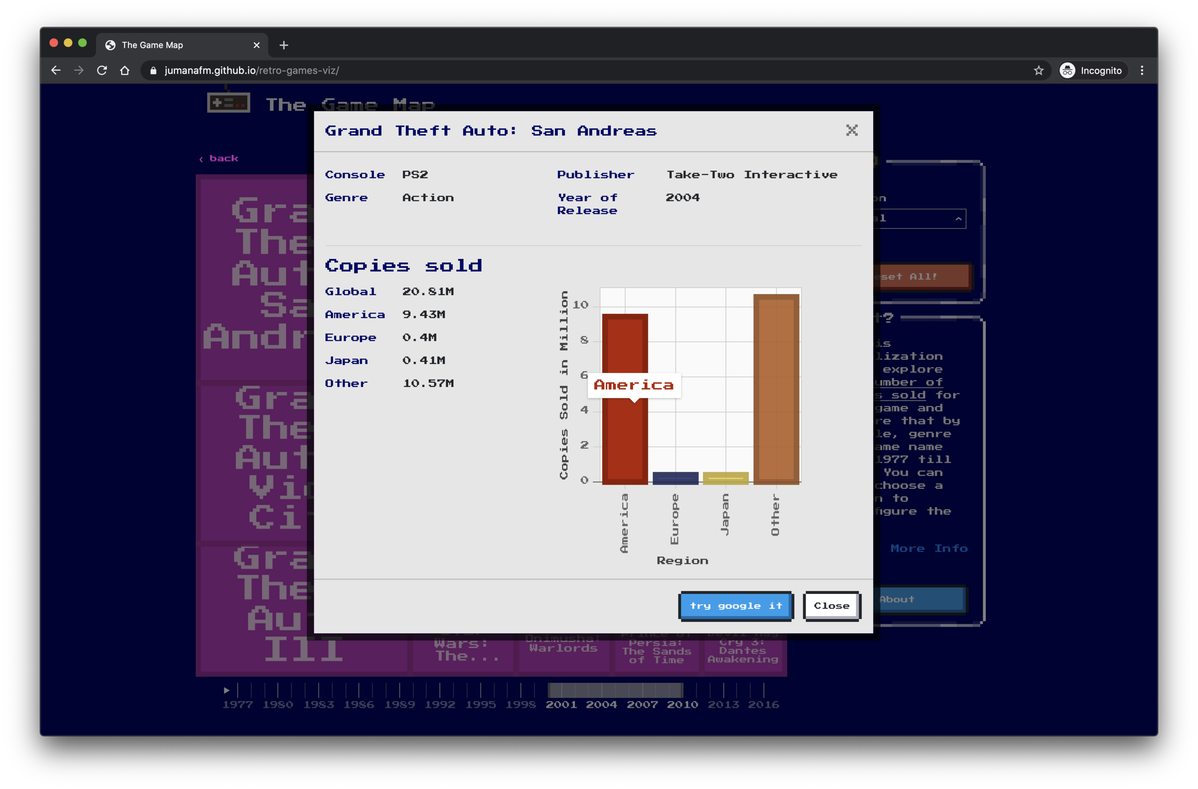Click the Europe '0.4M' value

[x=419, y=337]
